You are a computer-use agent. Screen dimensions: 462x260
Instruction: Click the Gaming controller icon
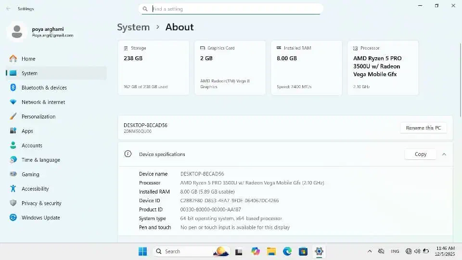click(x=13, y=174)
